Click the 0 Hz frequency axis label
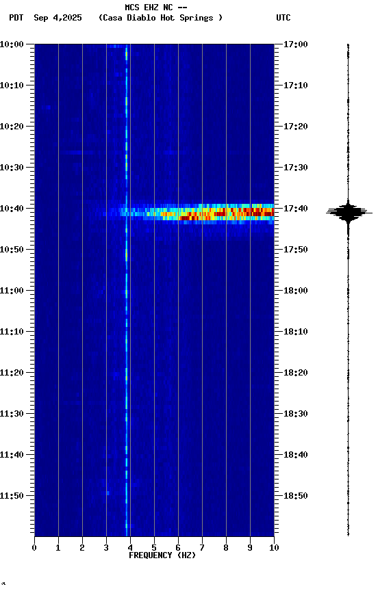Screen dimensions: 378x591 tap(34, 548)
